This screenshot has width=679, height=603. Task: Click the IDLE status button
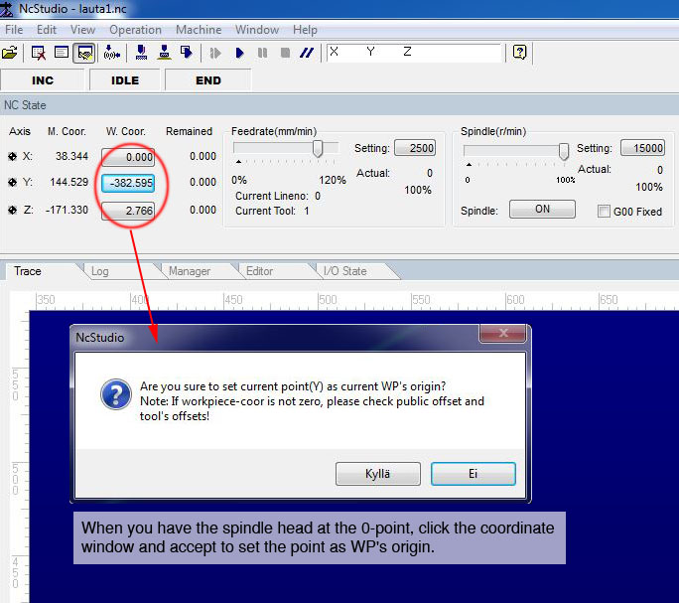(x=125, y=80)
